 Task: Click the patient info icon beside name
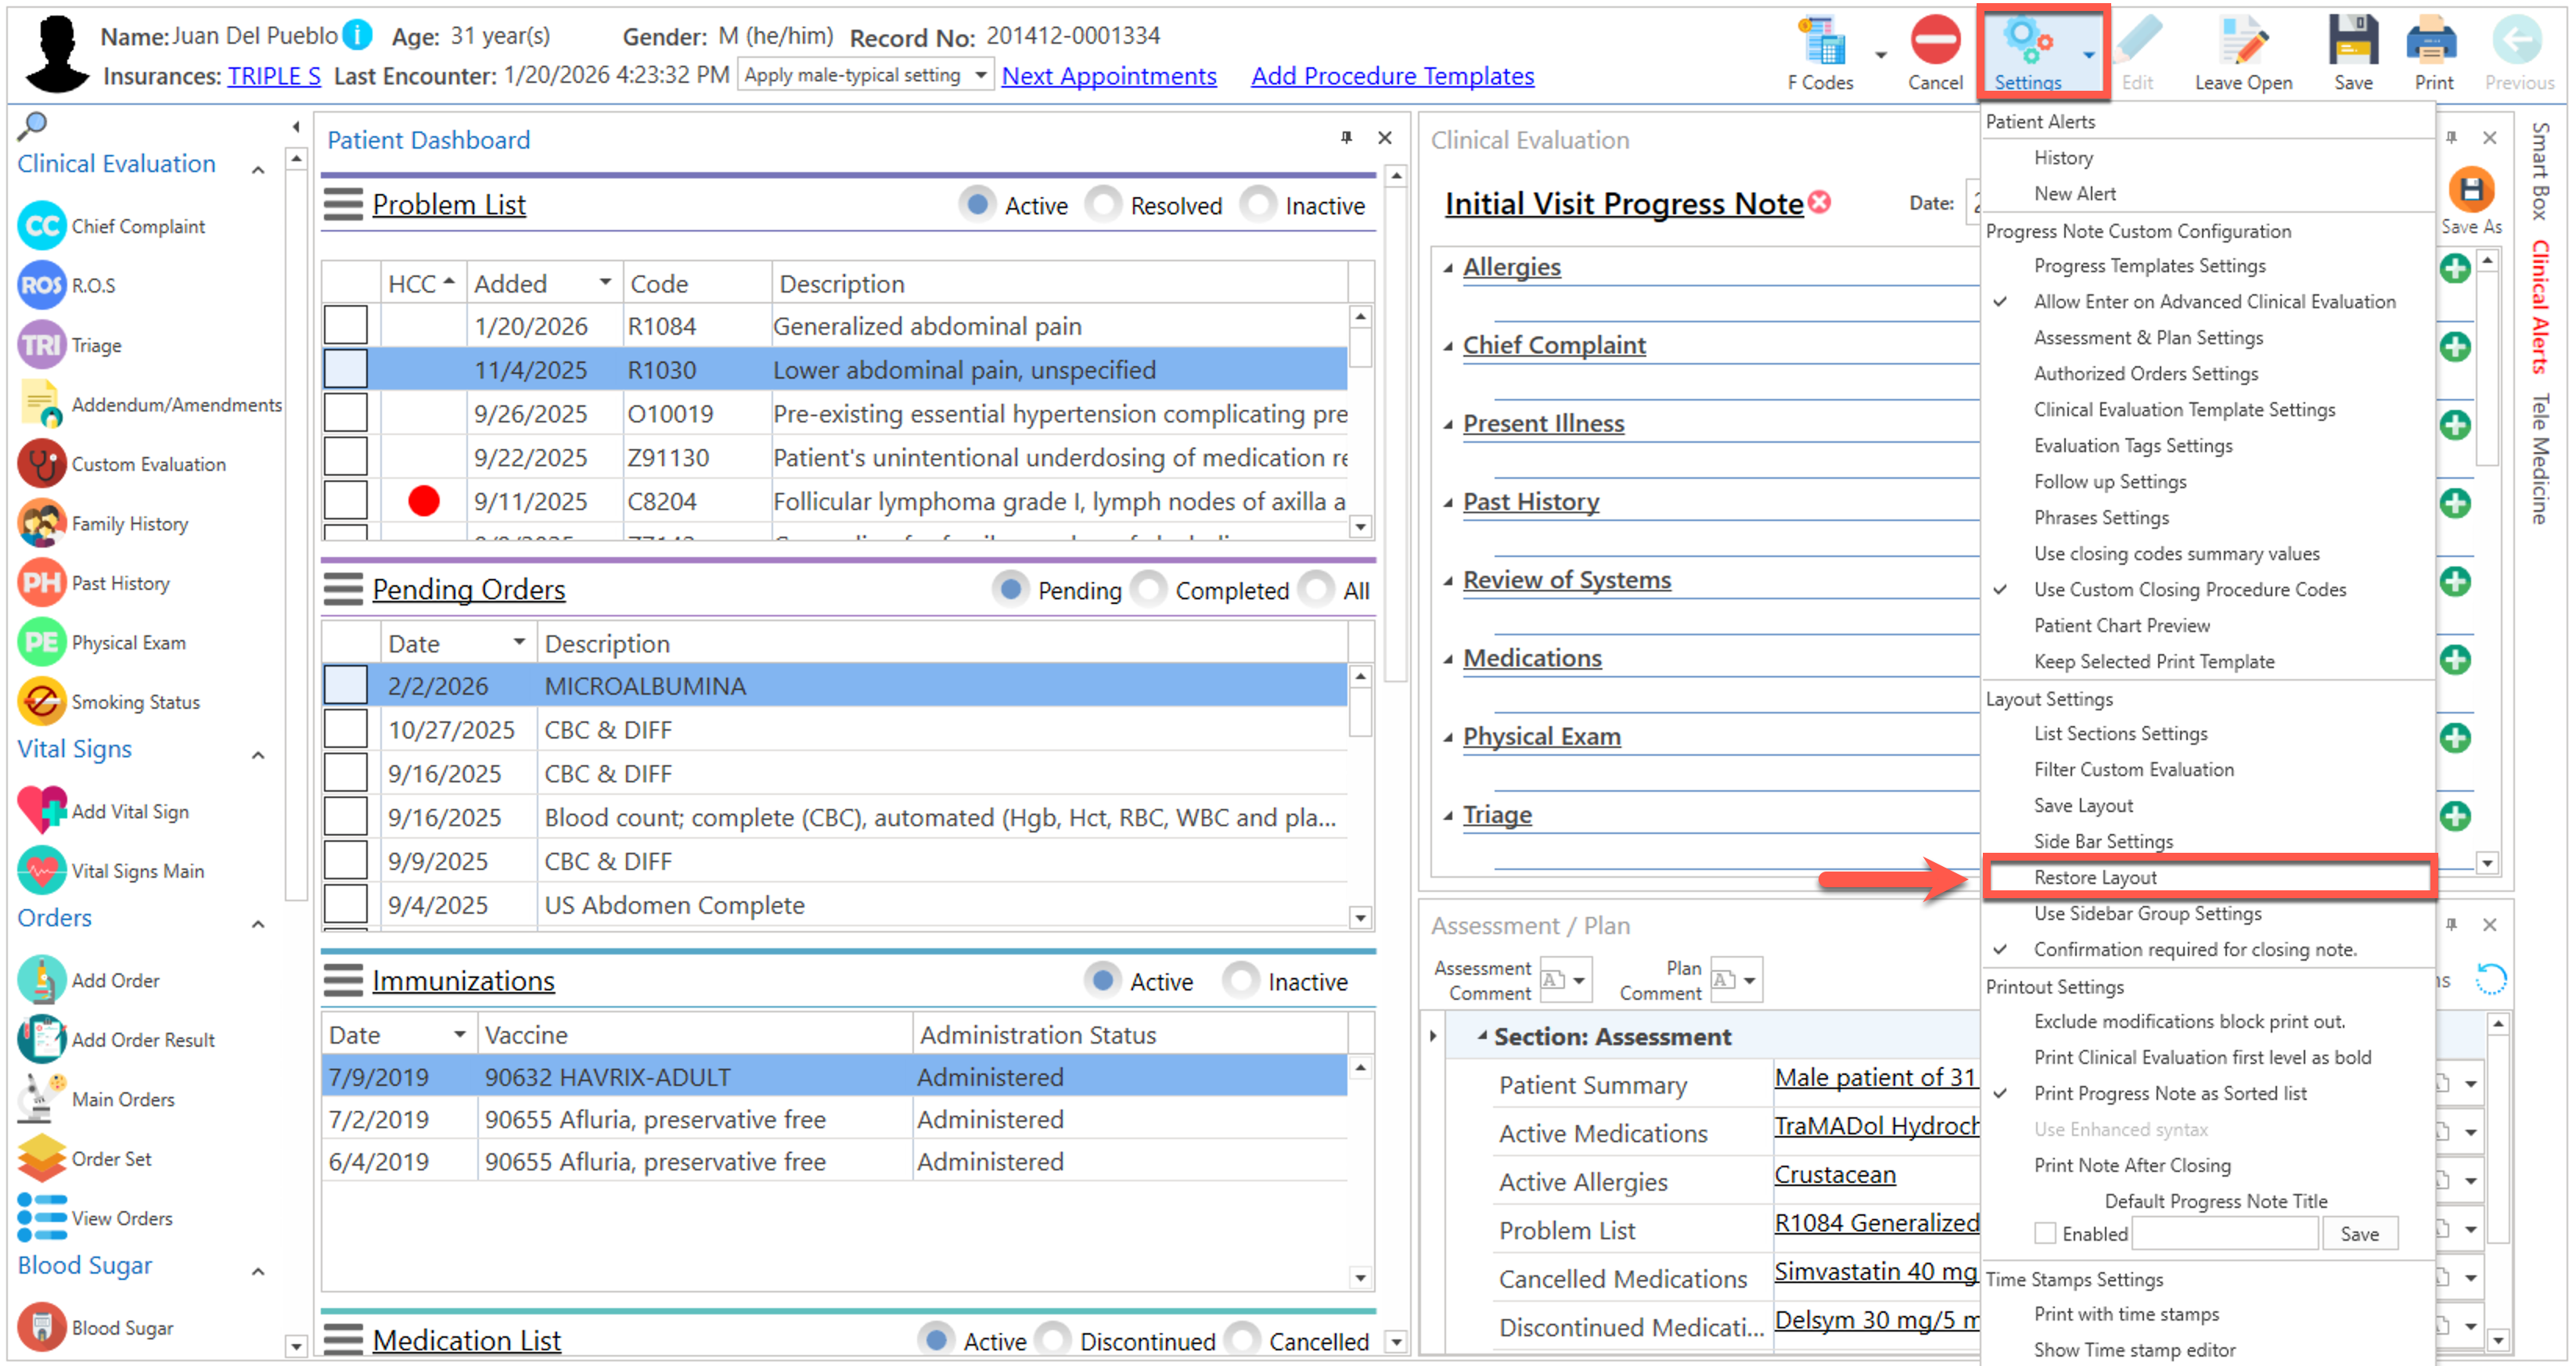point(357,36)
